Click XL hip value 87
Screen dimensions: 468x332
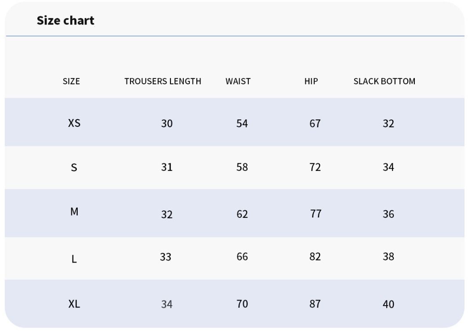(x=315, y=304)
